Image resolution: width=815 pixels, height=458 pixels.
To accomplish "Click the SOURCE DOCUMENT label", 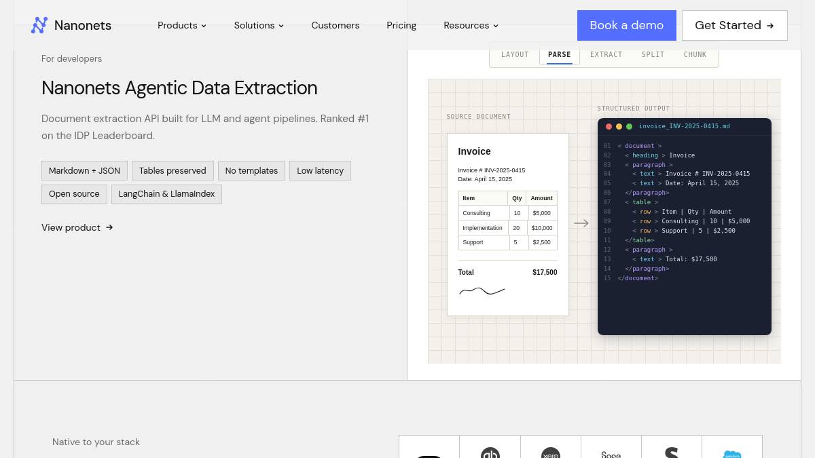I will (x=478, y=117).
